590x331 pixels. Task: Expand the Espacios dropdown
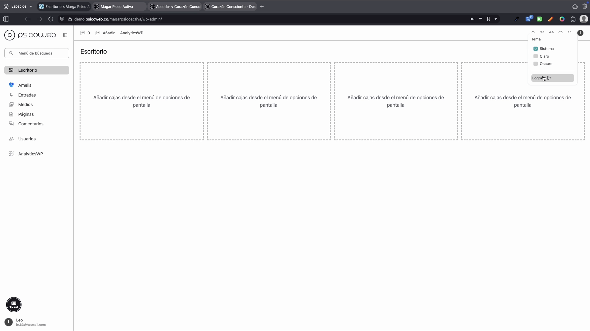click(x=18, y=6)
